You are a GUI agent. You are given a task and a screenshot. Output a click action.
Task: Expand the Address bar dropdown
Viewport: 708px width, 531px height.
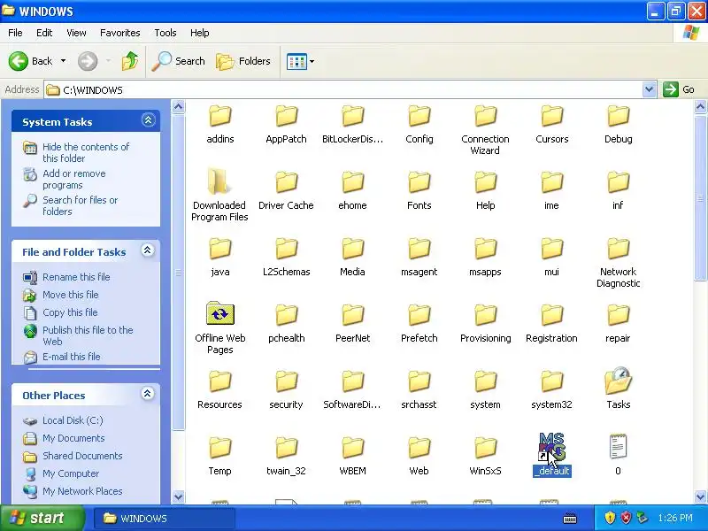(x=649, y=89)
